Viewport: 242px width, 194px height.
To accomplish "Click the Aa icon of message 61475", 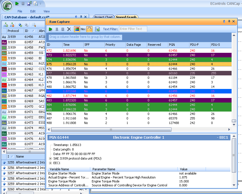I will [4, 133].
